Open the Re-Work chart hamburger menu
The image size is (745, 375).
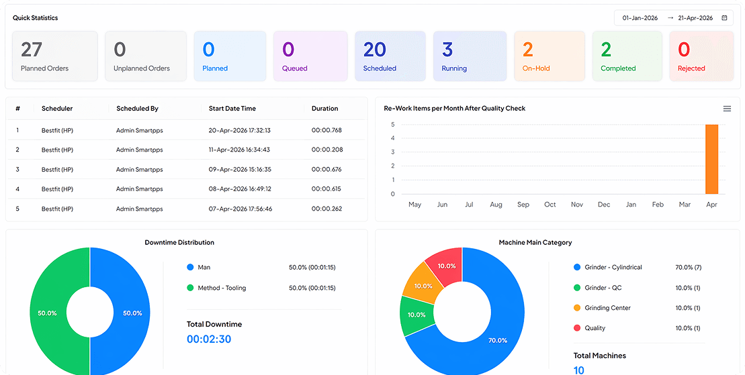[x=727, y=109]
